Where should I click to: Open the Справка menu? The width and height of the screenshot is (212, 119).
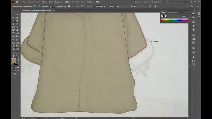pyautogui.click(x=90, y=2)
